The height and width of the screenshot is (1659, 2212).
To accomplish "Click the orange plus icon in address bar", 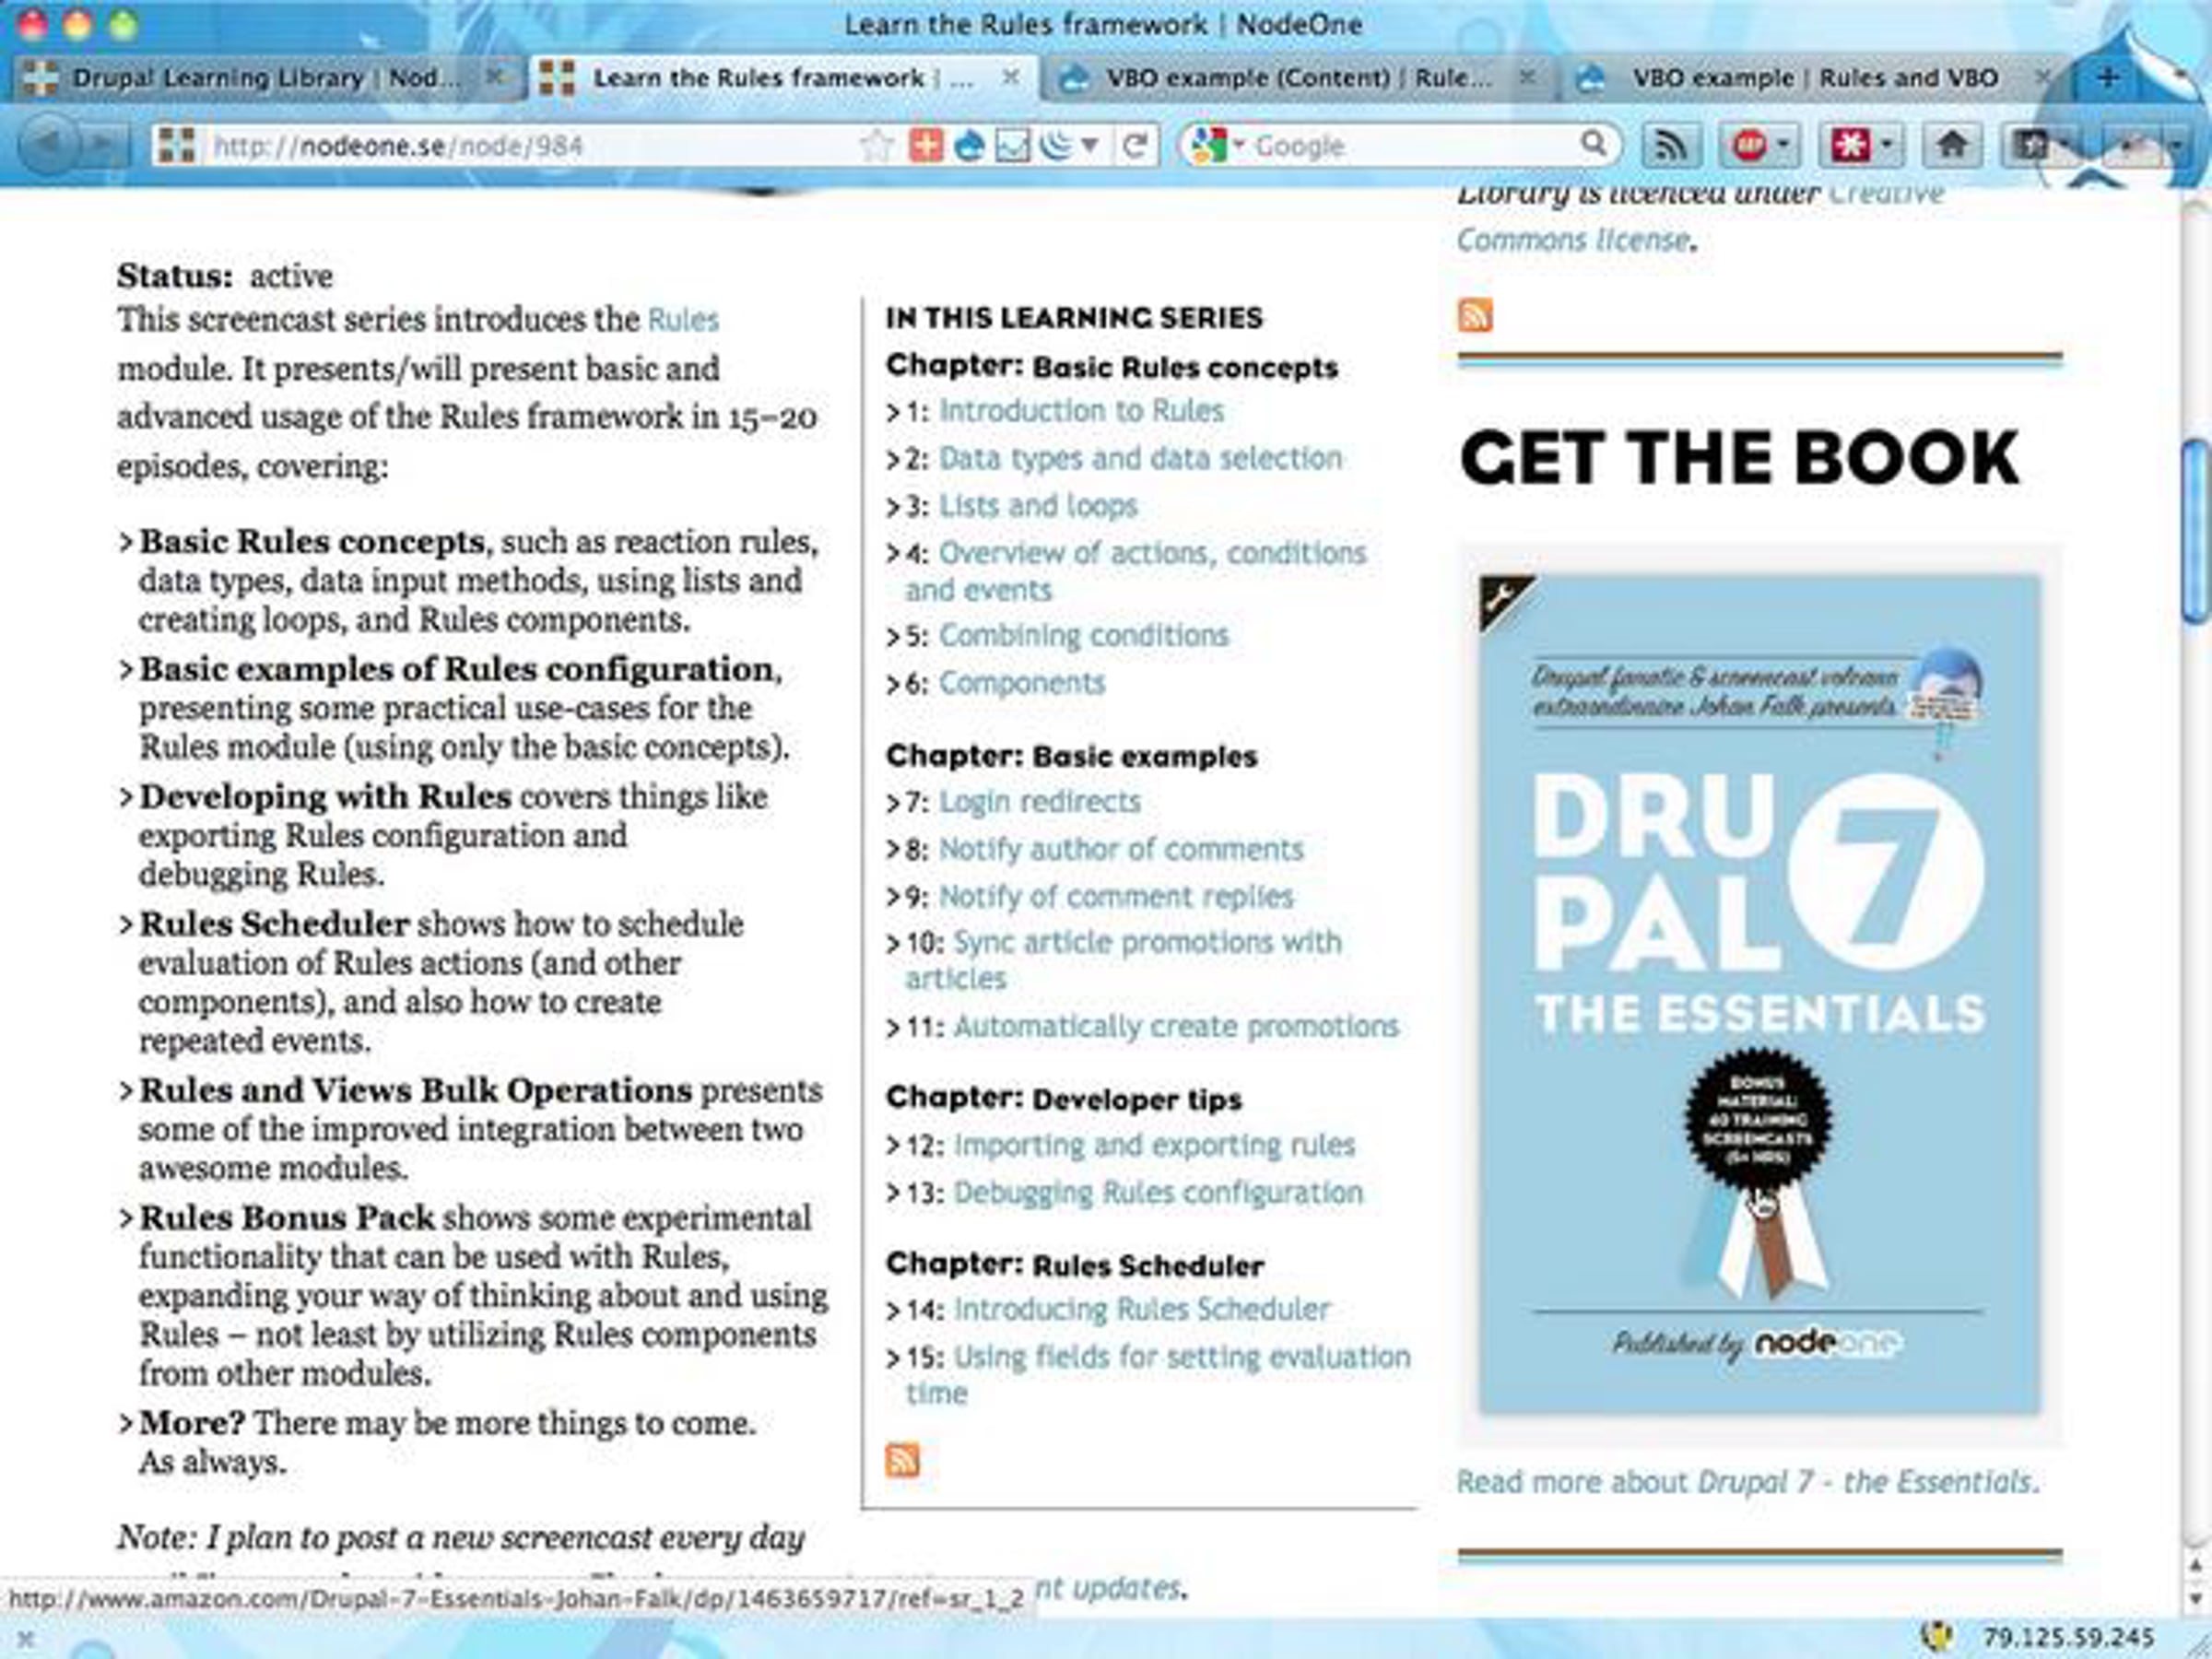I will click(926, 146).
